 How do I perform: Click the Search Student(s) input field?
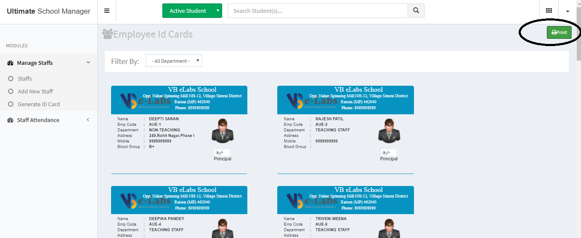(x=318, y=11)
